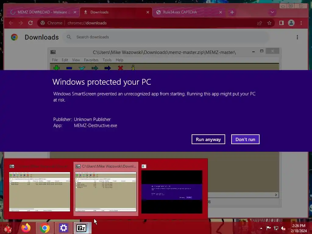Image resolution: width=312 pixels, height=234 pixels.
Task: Open 7-Zip Favorites menu
Action: pos(91,60)
